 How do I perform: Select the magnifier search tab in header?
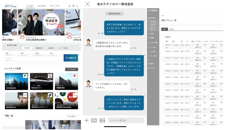tap(30, 6)
